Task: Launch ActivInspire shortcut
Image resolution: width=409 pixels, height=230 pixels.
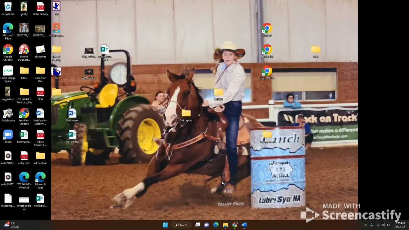Action: coord(8,115)
